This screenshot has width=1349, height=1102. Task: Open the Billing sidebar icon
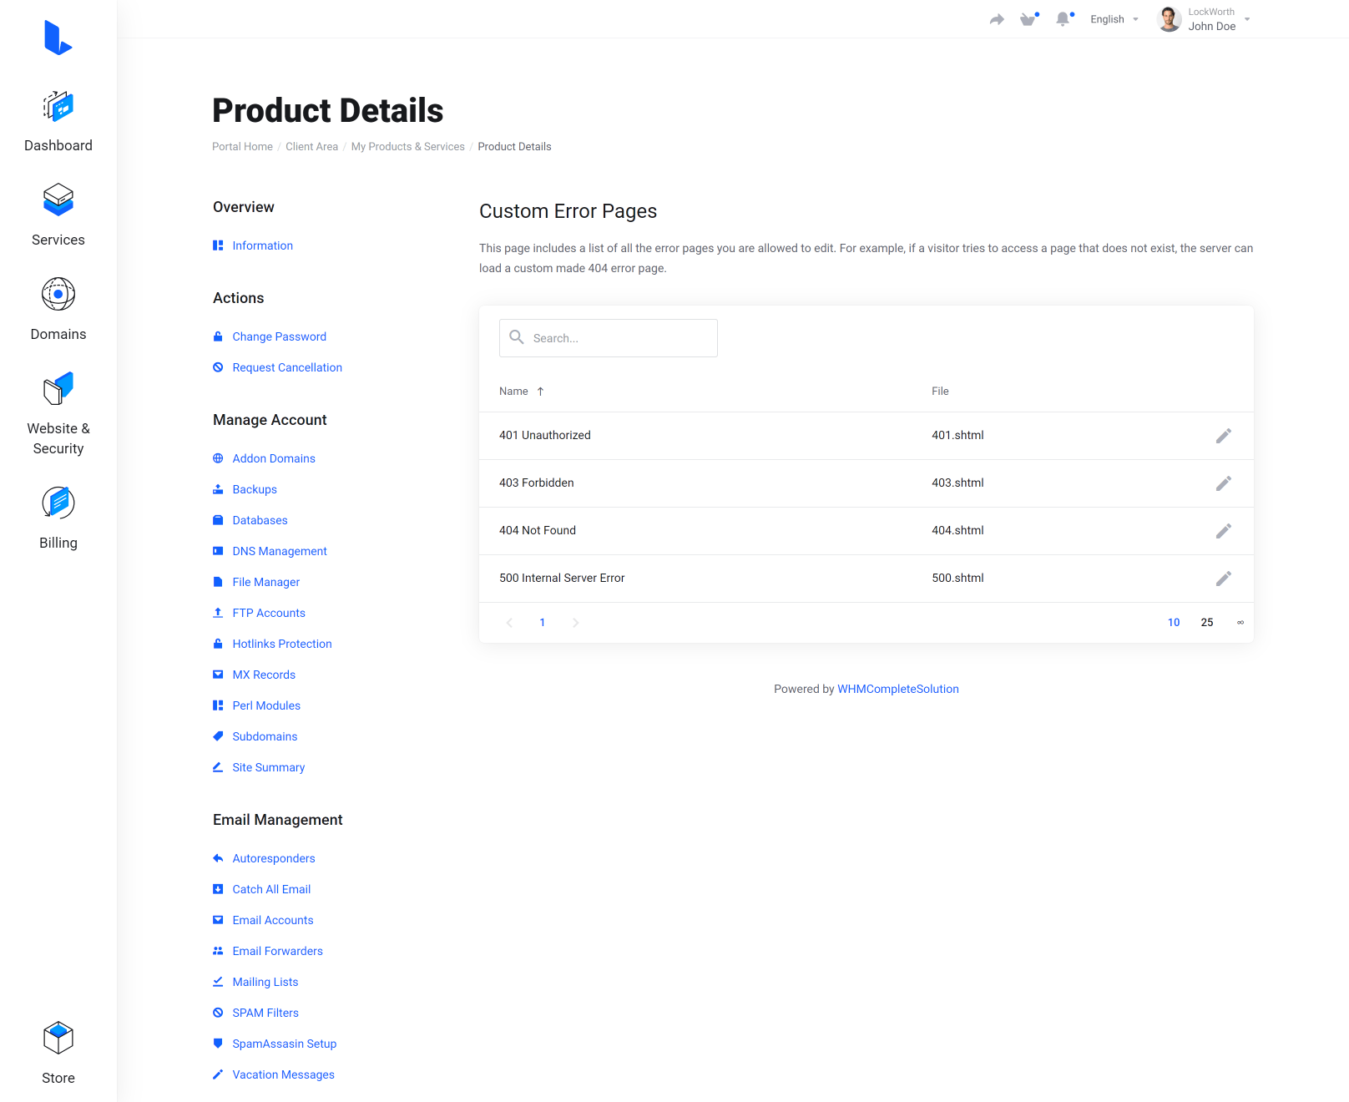tap(58, 503)
